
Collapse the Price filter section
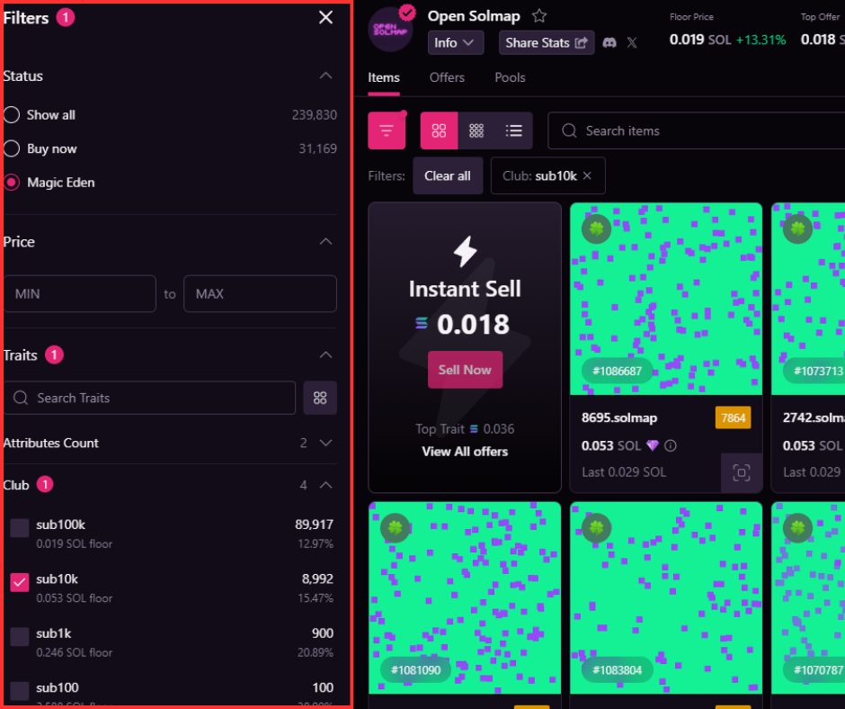pyautogui.click(x=325, y=241)
